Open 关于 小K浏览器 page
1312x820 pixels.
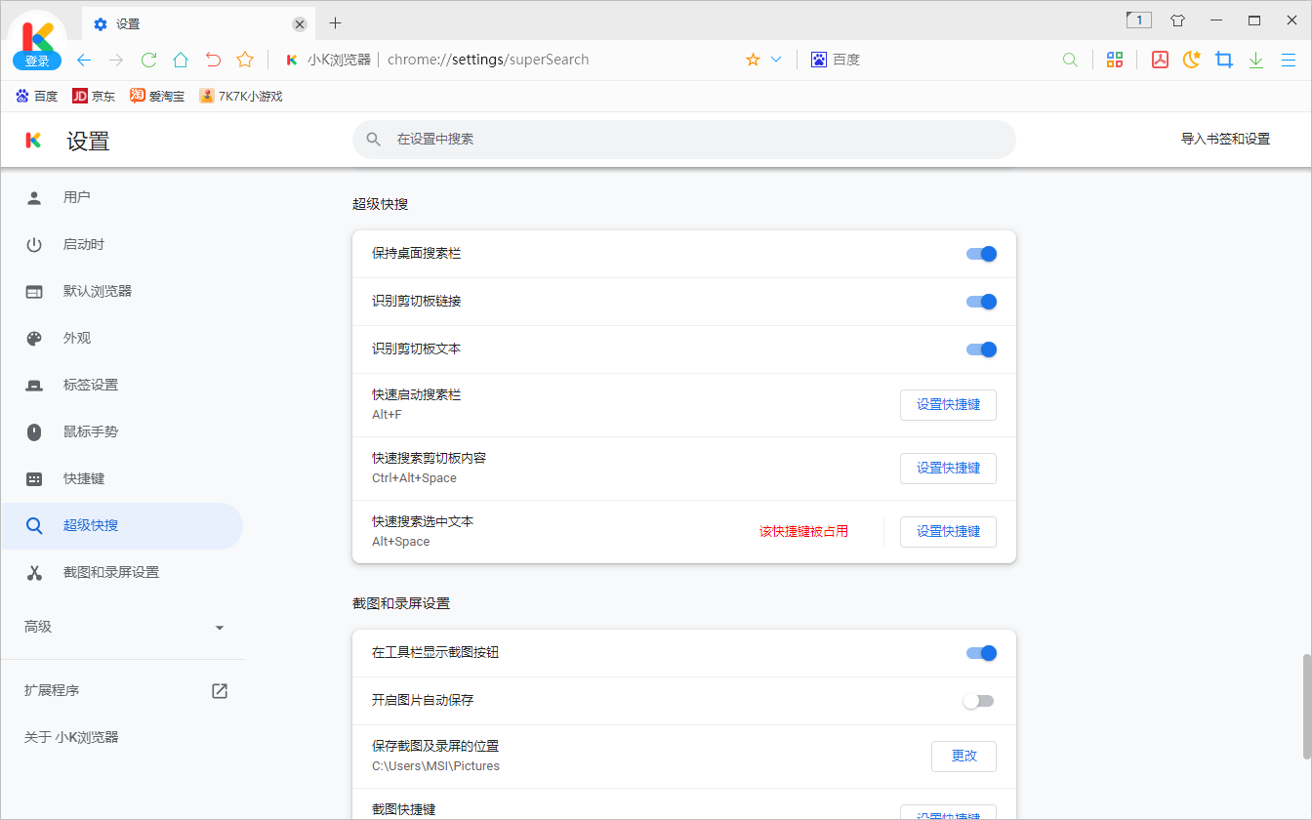coord(122,737)
